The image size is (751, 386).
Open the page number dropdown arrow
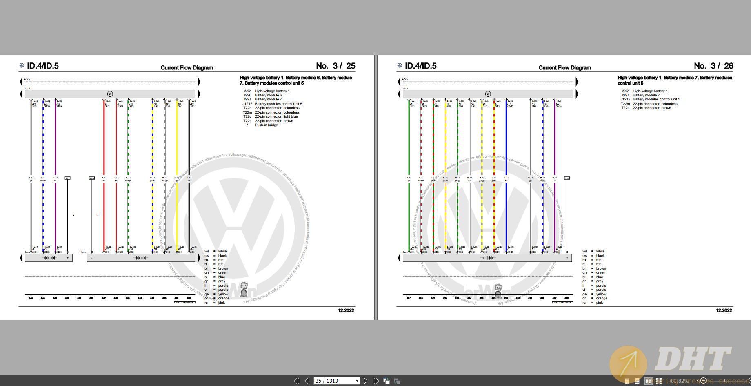(357, 381)
